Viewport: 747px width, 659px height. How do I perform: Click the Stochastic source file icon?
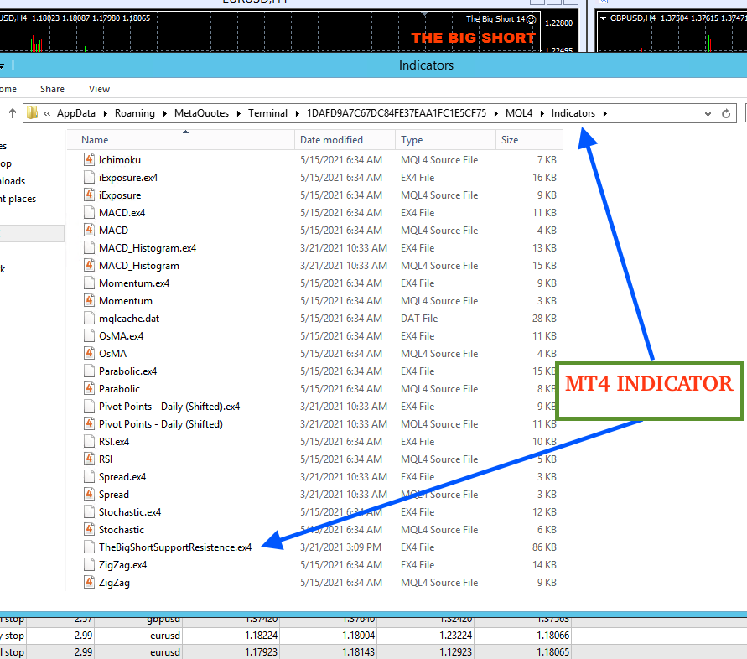coord(89,529)
